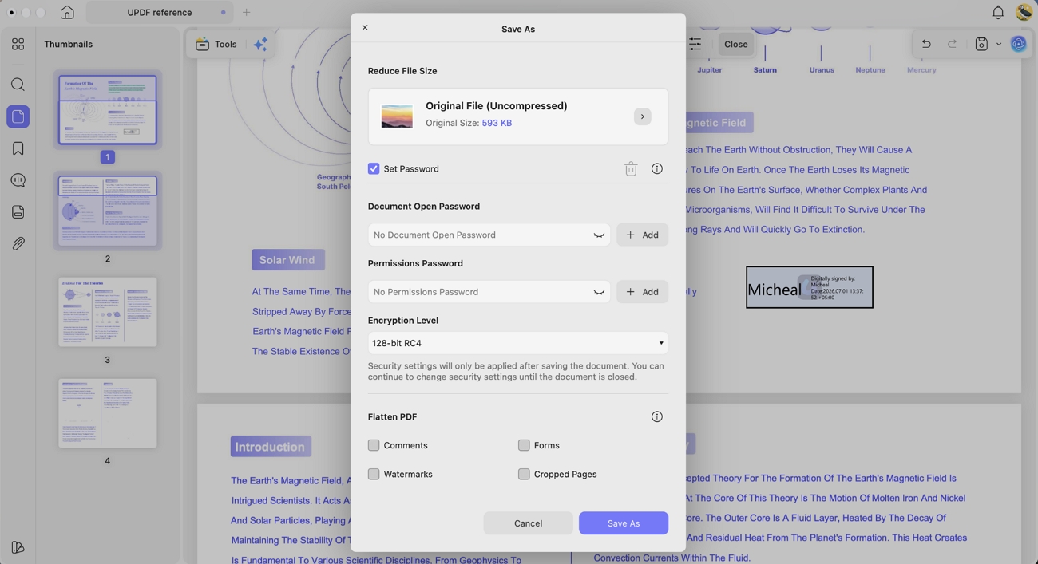Open the comments panel icon
The image size is (1038, 564).
[x=18, y=180]
